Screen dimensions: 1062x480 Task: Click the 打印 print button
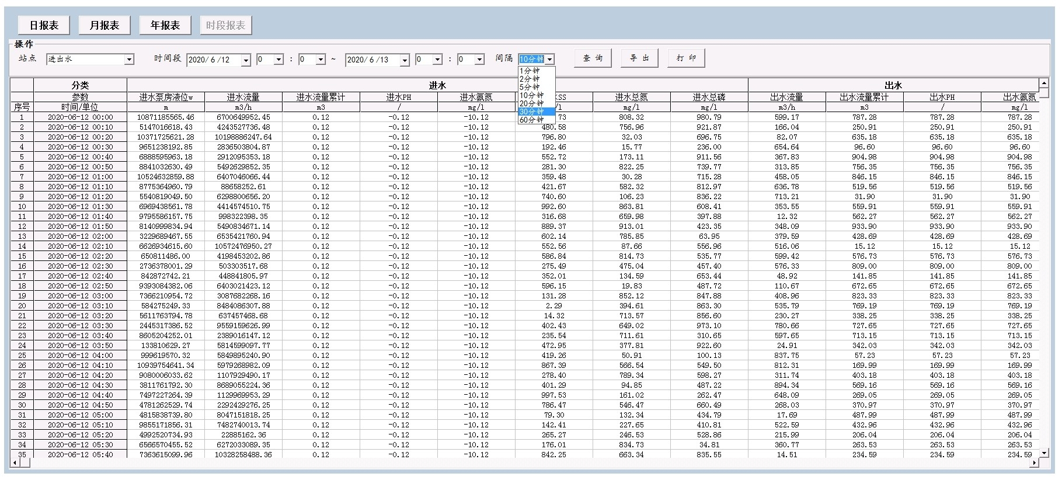point(686,58)
